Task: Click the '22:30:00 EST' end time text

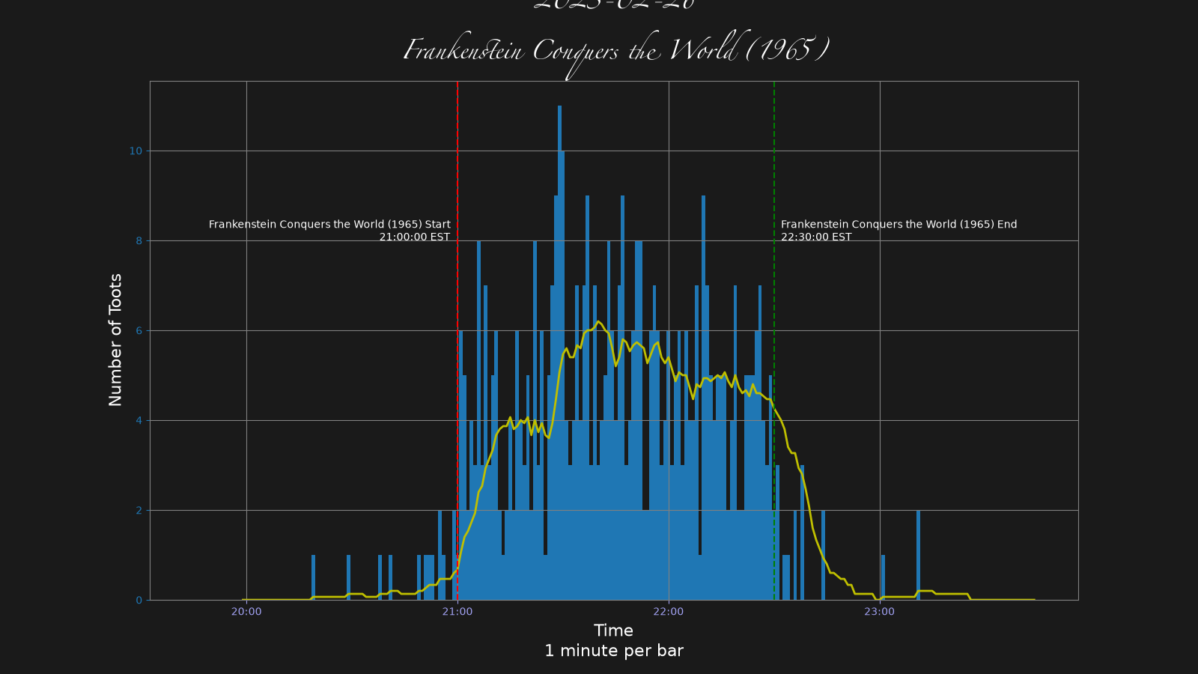Action: [x=816, y=237]
